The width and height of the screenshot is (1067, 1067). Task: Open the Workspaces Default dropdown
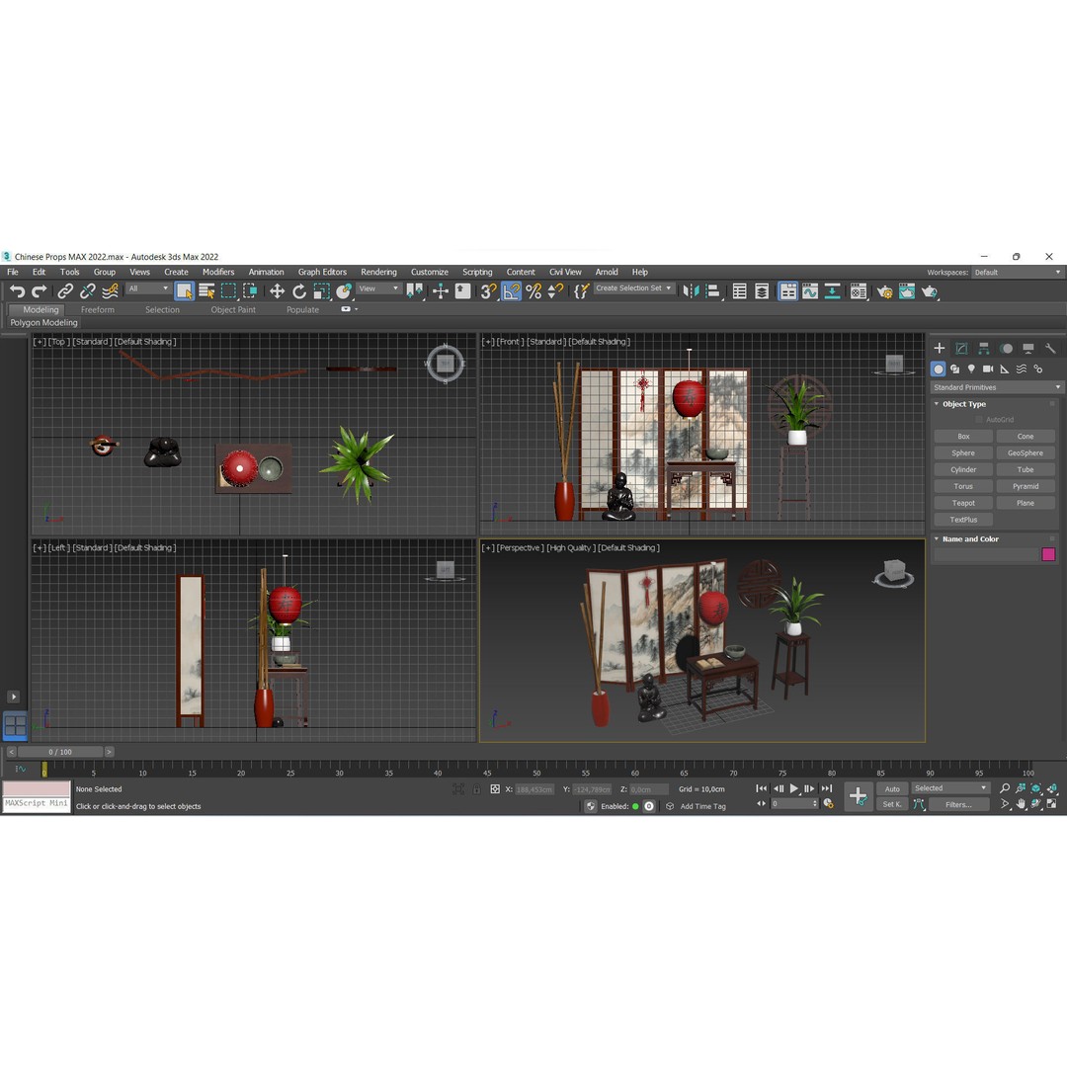pos(1017,273)
